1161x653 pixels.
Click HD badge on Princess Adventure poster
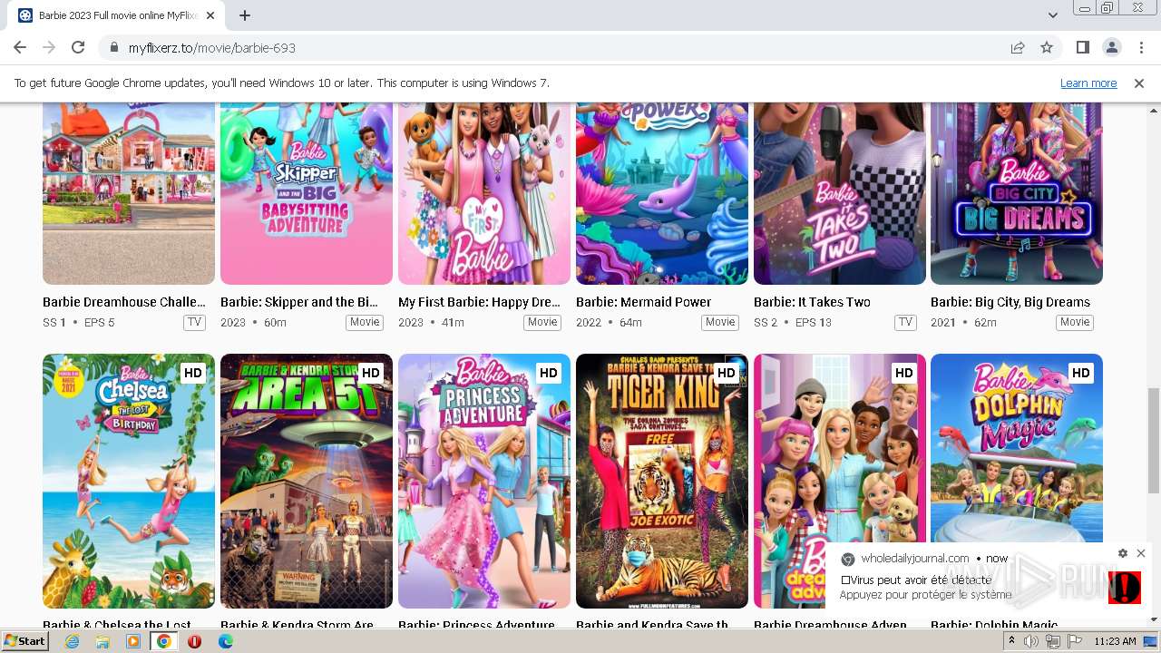point(549,373)
